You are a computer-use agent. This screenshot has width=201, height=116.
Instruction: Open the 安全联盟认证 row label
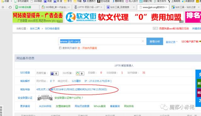(25, 98)
